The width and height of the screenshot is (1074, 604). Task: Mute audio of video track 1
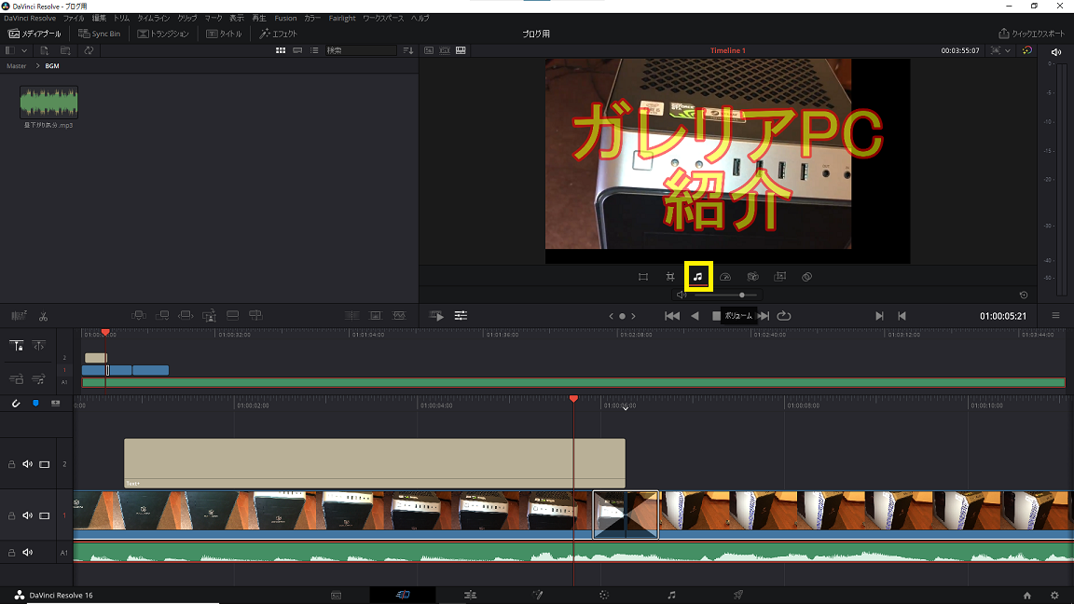click(x=27, y=515)
